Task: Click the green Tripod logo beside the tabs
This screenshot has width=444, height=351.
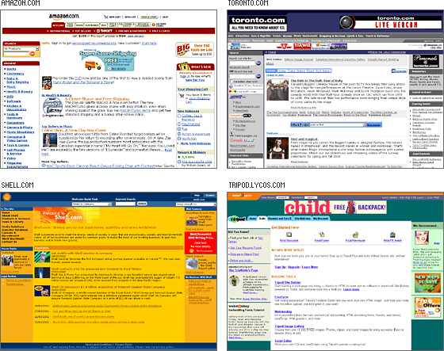Action: pyautogui.click(x=237, y=219)
